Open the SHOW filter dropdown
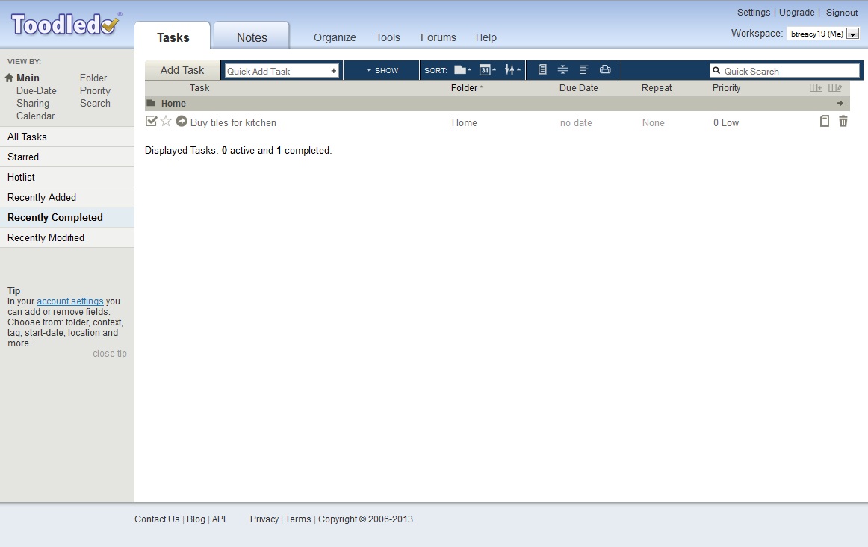The width and height of the screenshot is (868, 547). pos(382,70)
